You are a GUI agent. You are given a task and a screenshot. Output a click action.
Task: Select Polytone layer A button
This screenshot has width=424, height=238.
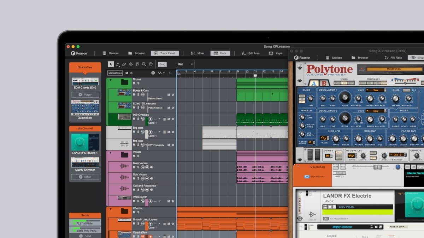314,83
